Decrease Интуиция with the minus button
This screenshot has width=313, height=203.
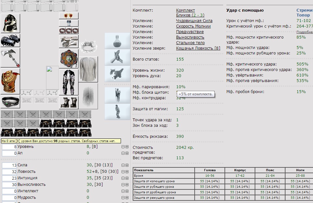pyautogui.click(x=123, y=178)
